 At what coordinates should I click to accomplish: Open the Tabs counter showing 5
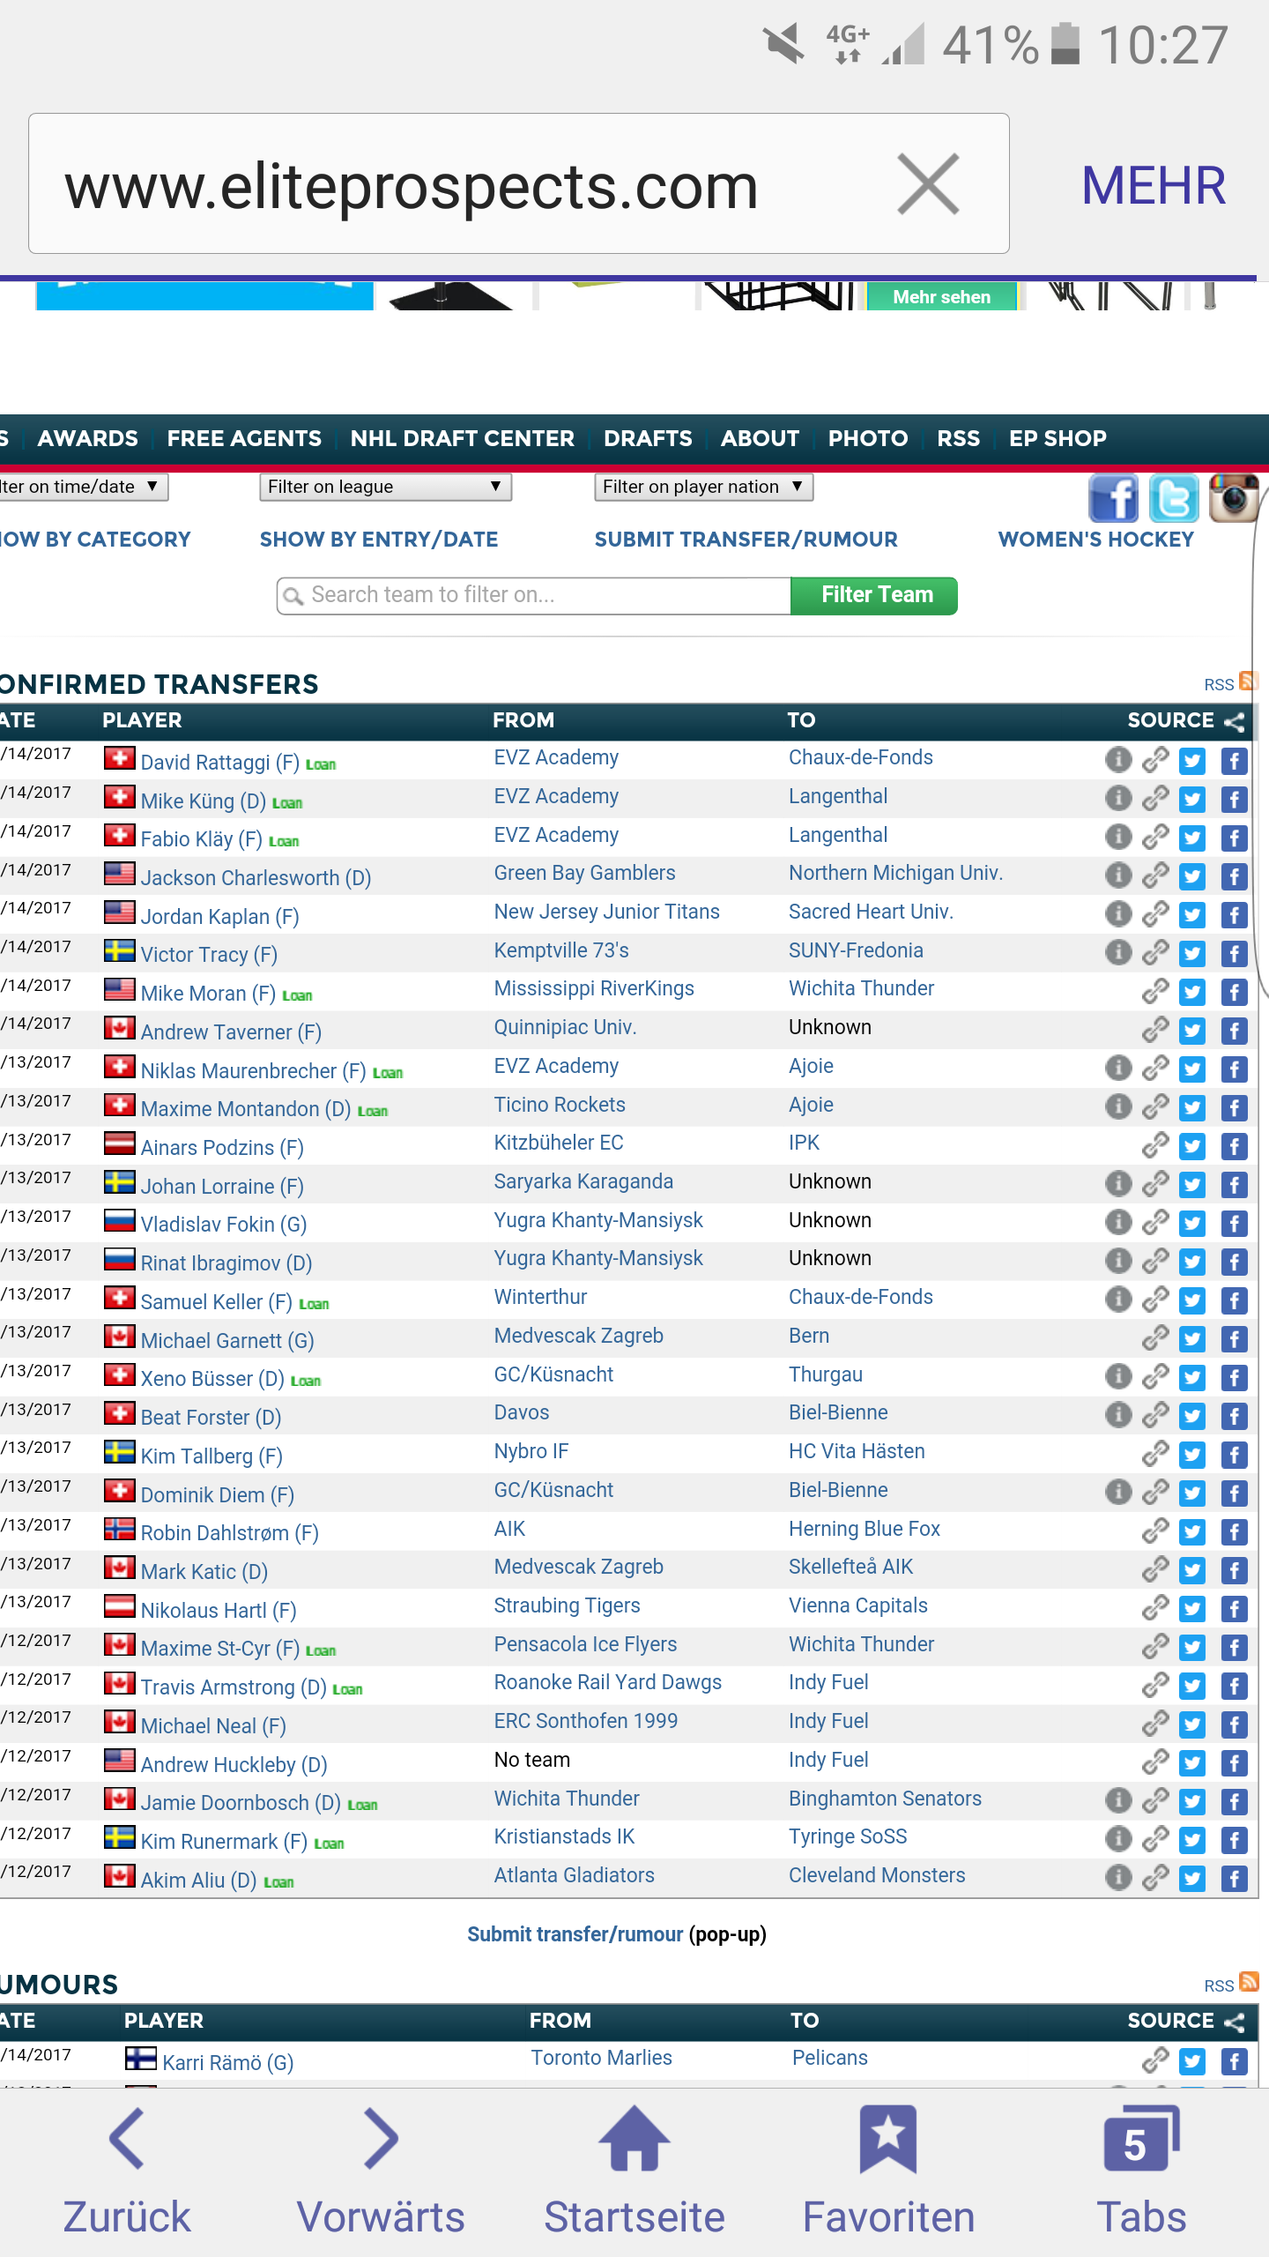coord(1140,2139)
